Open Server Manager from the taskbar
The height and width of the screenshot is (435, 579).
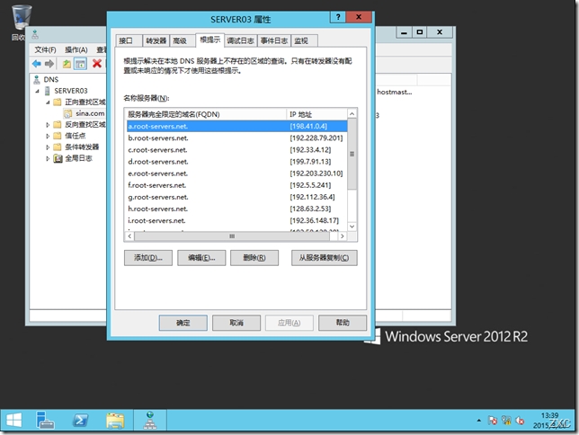(x=45, y=421)
